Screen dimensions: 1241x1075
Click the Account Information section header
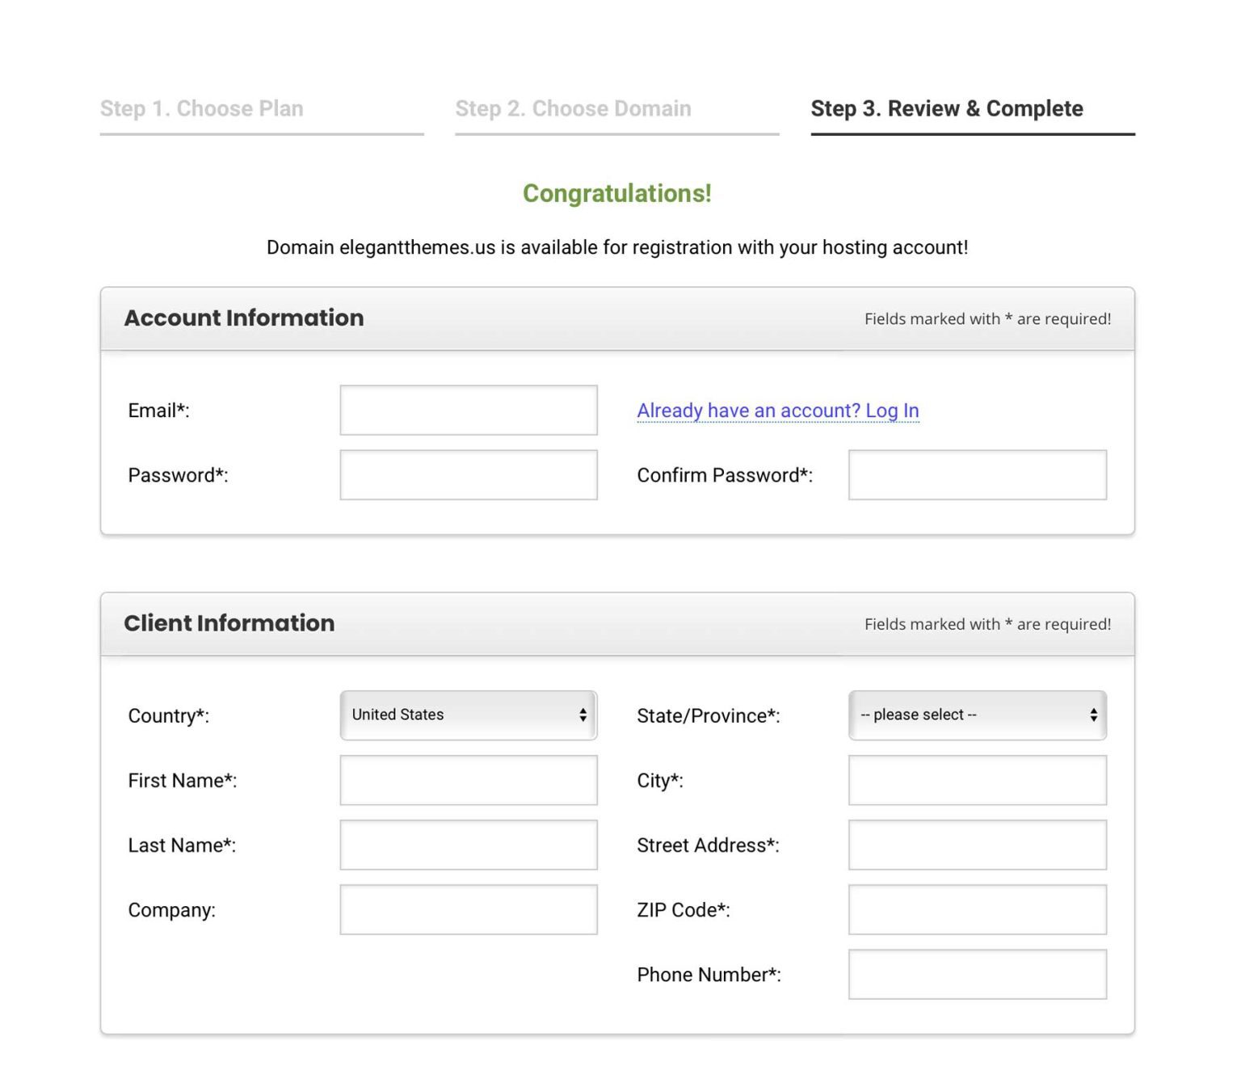(x=243, y=318)
